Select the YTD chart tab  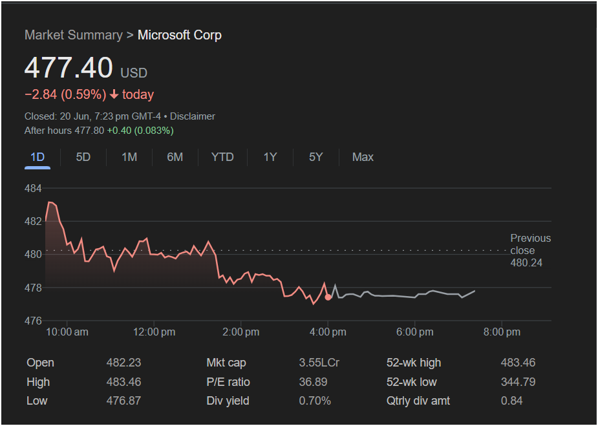pos(222,157)
